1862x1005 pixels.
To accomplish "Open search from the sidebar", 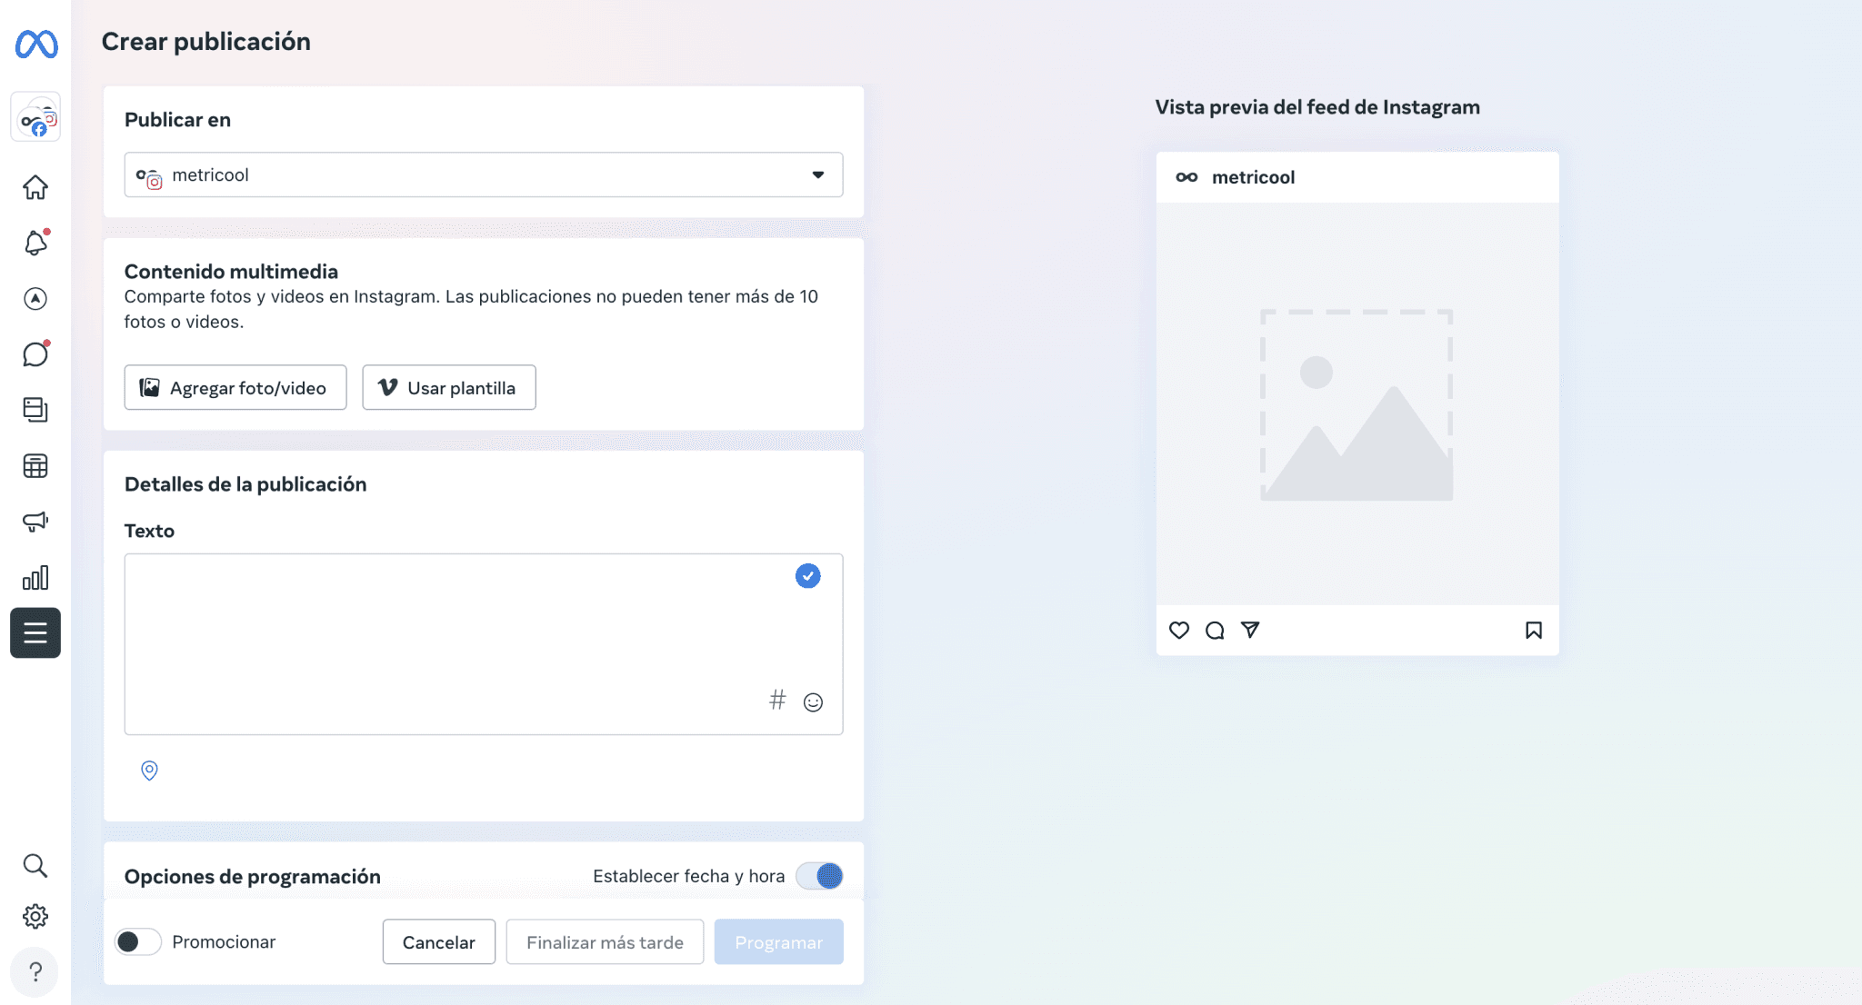I will tap(35, 865).
